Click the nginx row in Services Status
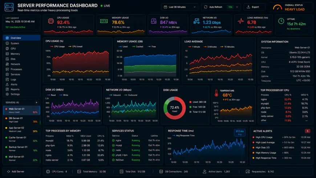Screen dimensions: 316x178 136,141
